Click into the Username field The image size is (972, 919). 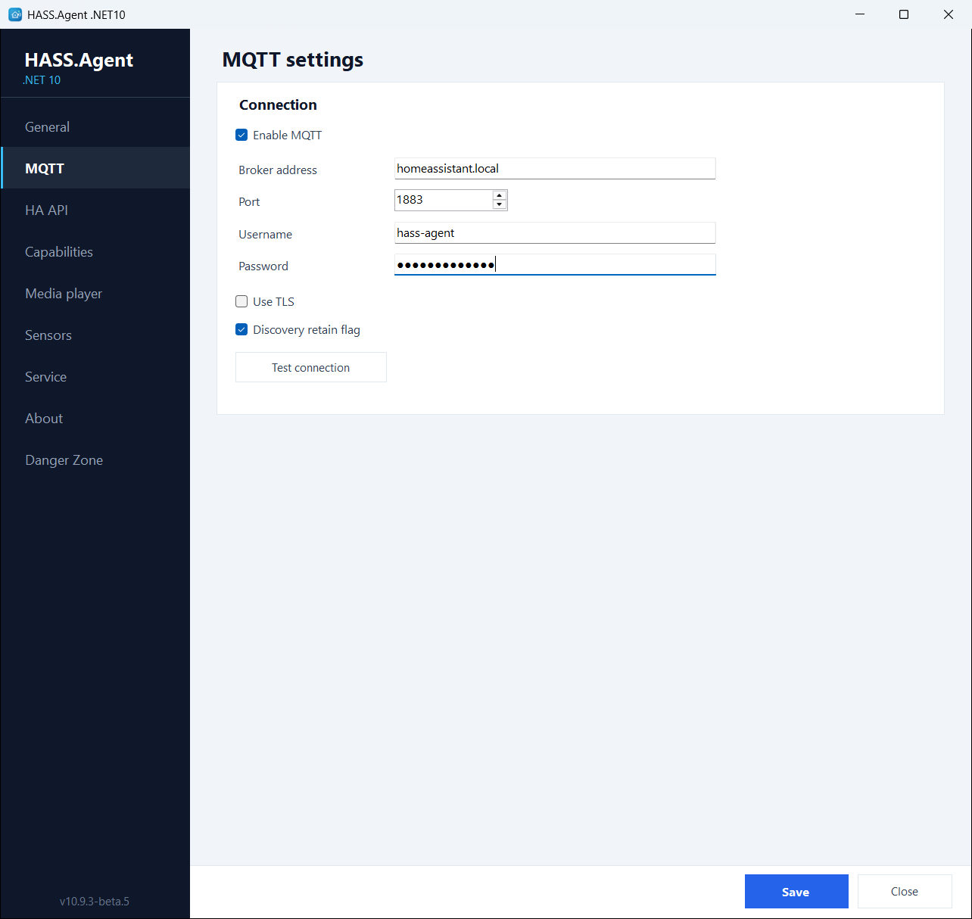[x=555, y=233]
